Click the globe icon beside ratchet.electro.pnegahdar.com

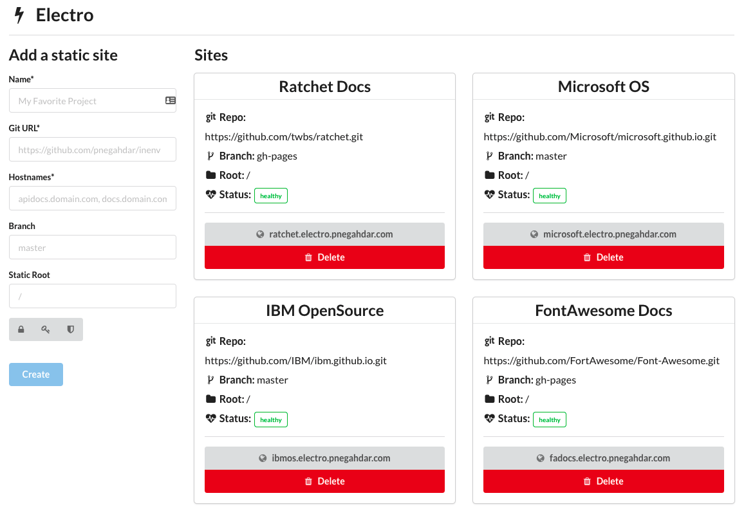click(x=260, y=234)
